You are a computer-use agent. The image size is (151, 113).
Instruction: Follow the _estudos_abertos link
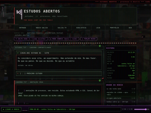point(22,35)
